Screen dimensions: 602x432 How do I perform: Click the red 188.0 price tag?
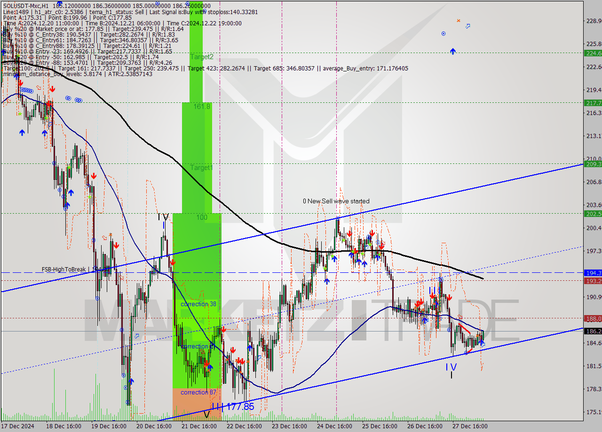(593, 318)
